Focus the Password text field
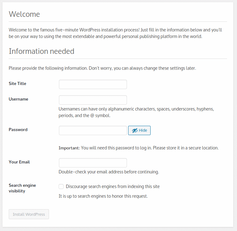This screenshot has width=237, height=231. tap(93, 130)
